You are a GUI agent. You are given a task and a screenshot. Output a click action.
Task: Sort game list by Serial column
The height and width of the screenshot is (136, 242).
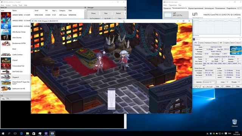pyautogui.click(x=36, y=11)
